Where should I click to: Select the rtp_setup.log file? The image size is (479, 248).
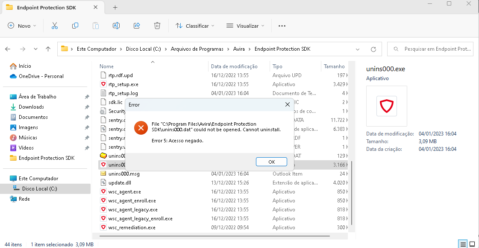click(x=123, y=93)
